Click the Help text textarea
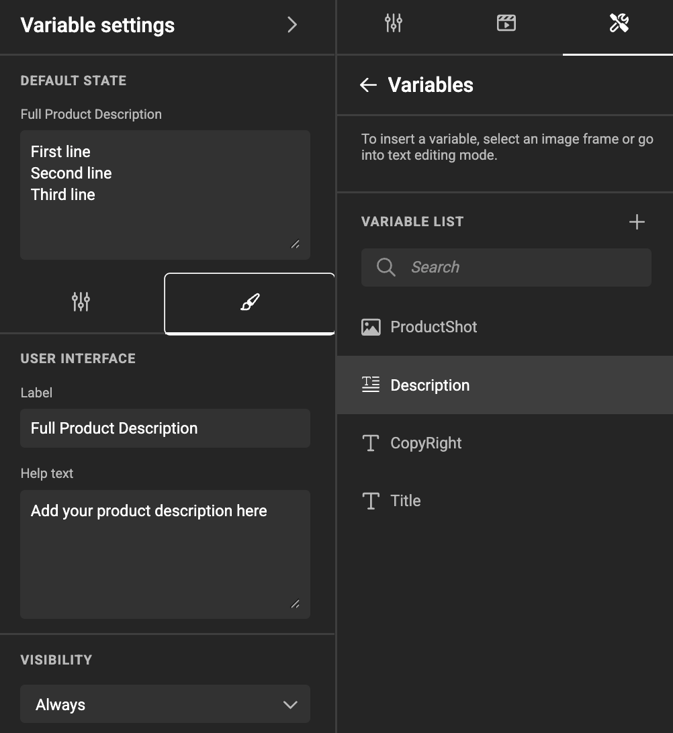This screenshot has height=733, width=673. click(x=165, y=554)
